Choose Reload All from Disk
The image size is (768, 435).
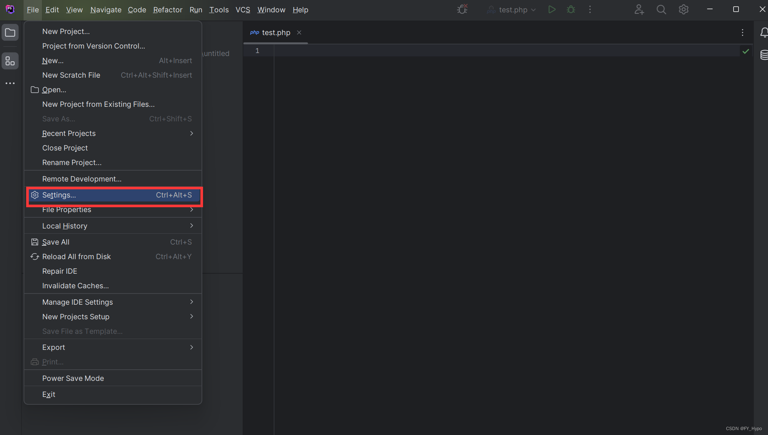click(113, 257)
